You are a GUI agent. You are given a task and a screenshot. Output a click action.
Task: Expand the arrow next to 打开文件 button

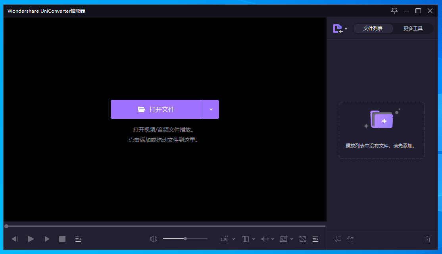click(211, 109)
